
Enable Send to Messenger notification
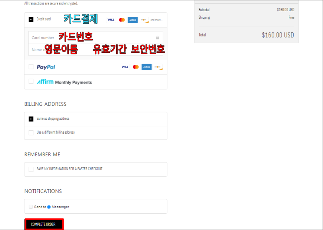pos(31,207)
